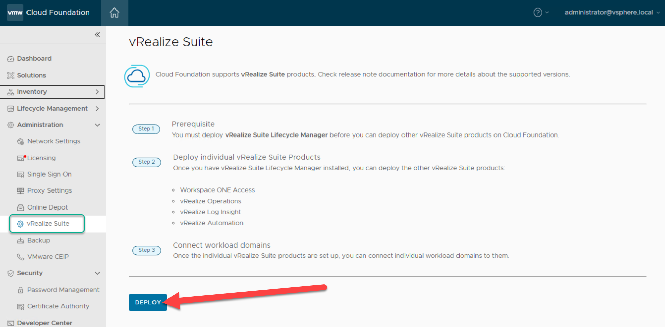Go to Single Sign On
The height and width of the screenshot is (327, 665).
tap(49, 175)
